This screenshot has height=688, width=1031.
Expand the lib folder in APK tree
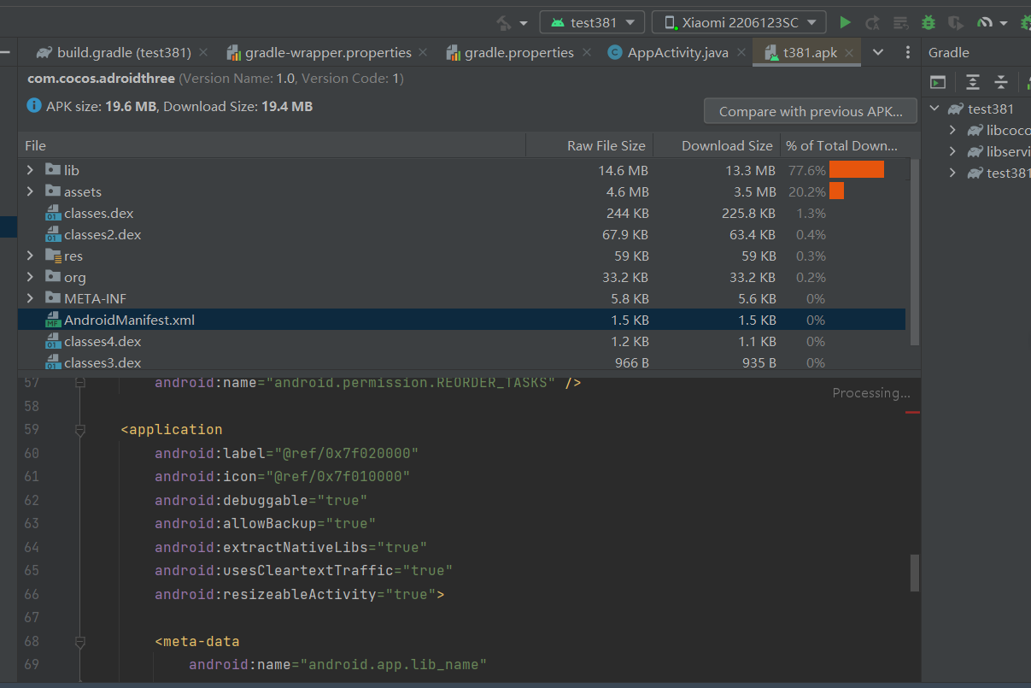click(30, 171)
